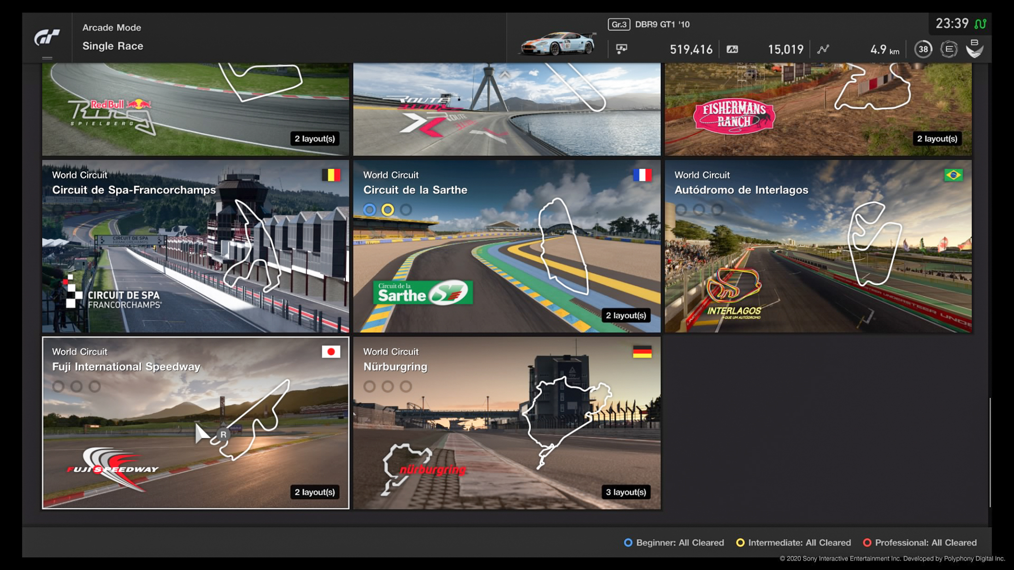The image size is (1014, 570).
Task: Click the green network connection icon
Action: point(980,24)
